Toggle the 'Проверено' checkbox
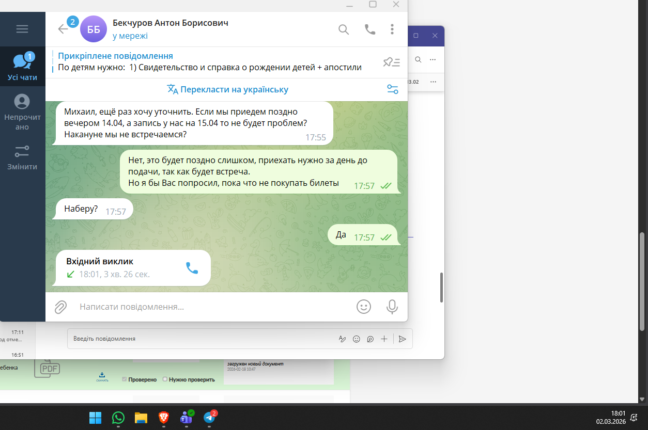The height and width of the screenshot is (430, 648). coord(124,379)
